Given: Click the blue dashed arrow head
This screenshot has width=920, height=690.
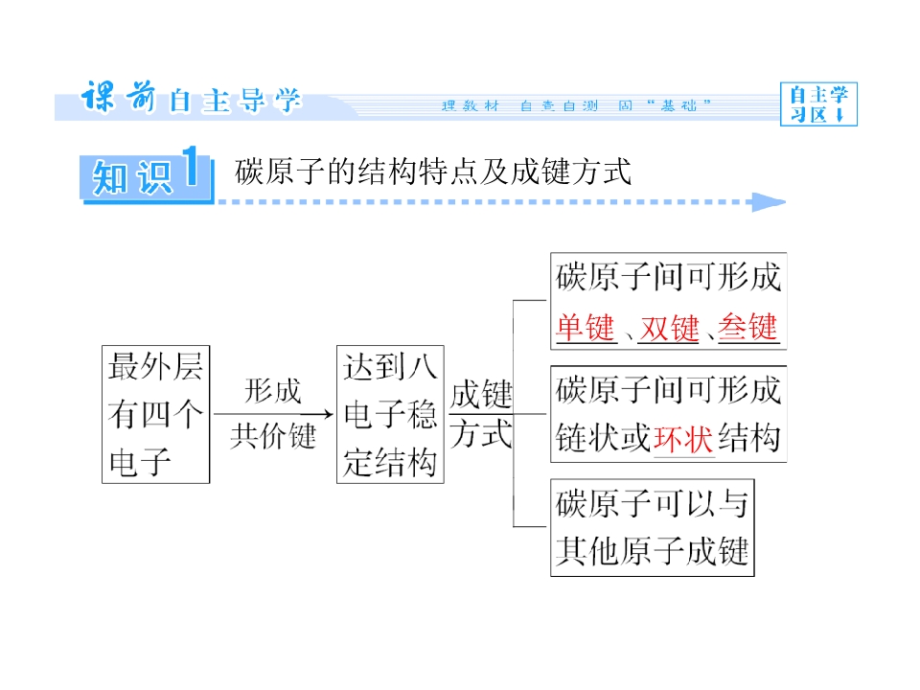Looking at the screenshot, I should [769, 202].
